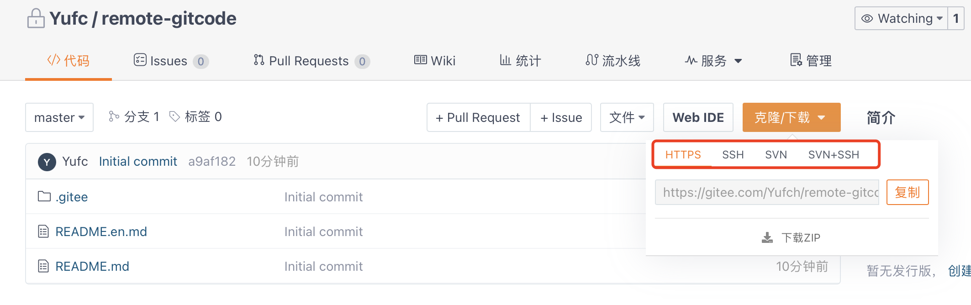Click the HTTPS clone URL field
Image resolution: width=971 pixels, height=305 pixels.
(x=767, y=193)
